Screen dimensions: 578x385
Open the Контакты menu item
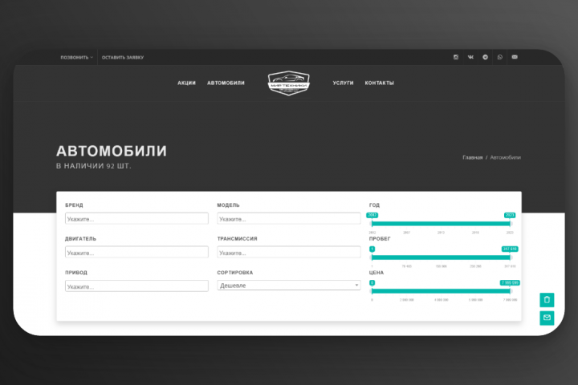click(380, 83)
